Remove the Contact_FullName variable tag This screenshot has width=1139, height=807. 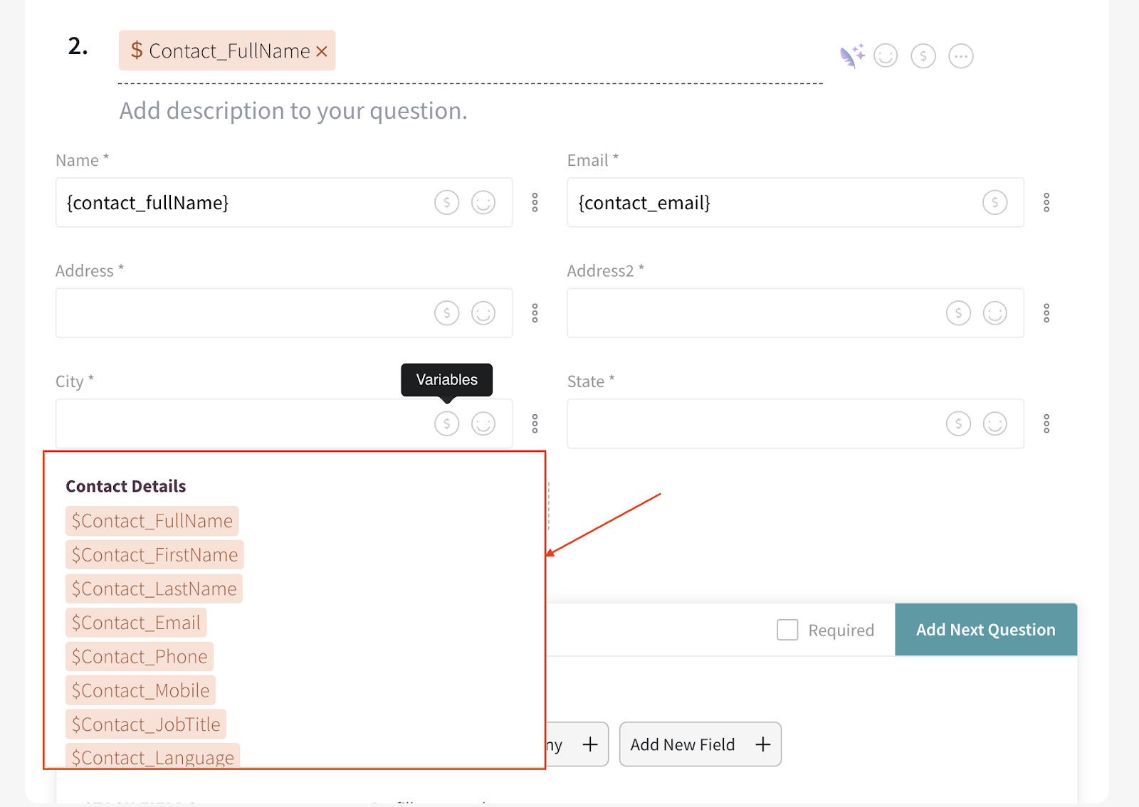(322, 51)
